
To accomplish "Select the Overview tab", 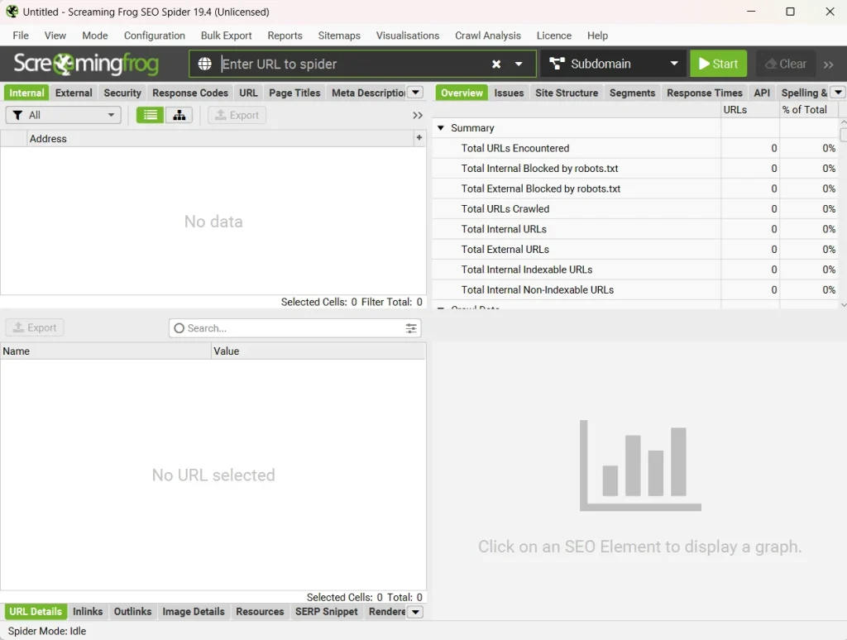I will point(462,93).
